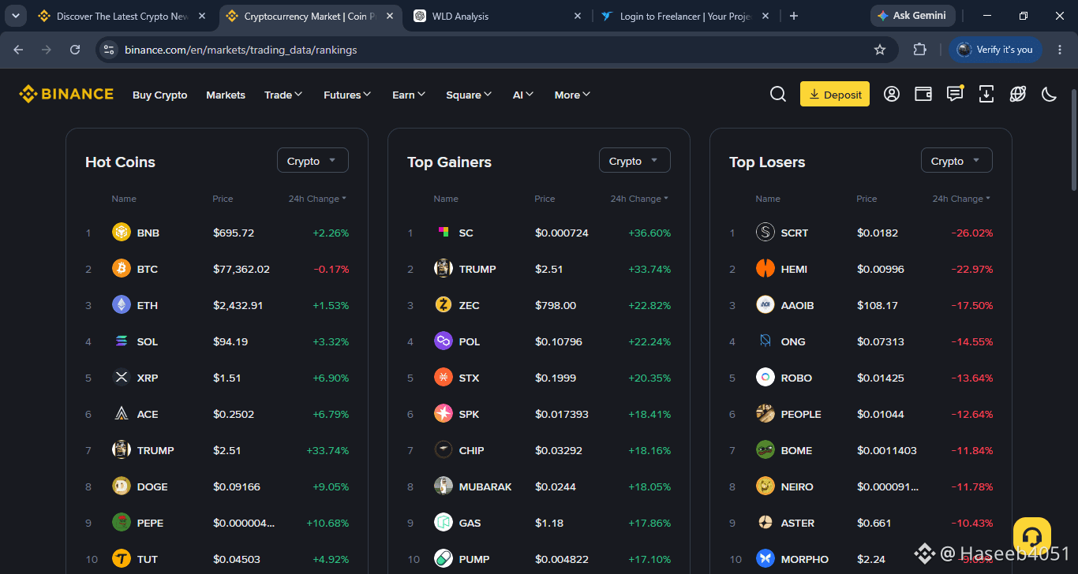This screenshot has width=1078, height=574.
Task: Expand the Trade menu
Action: pyautogui.click(x=283, y=95)
